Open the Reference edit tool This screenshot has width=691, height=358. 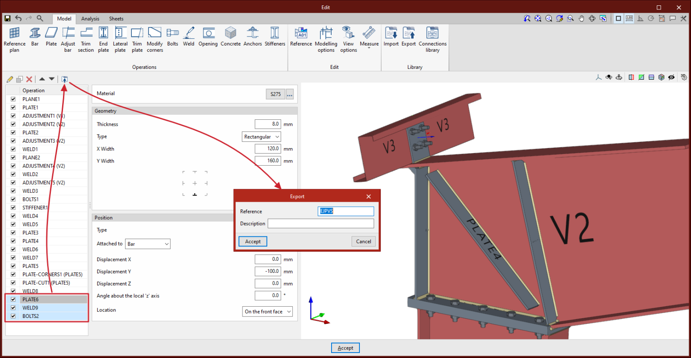click(x=301, y=37)
